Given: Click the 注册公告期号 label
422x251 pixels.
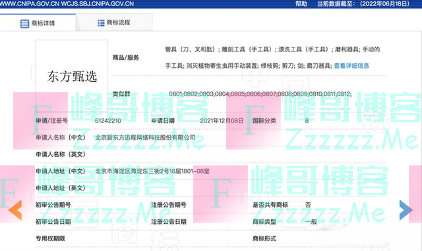Looking at the screenshot, I should tap(169, 205).
